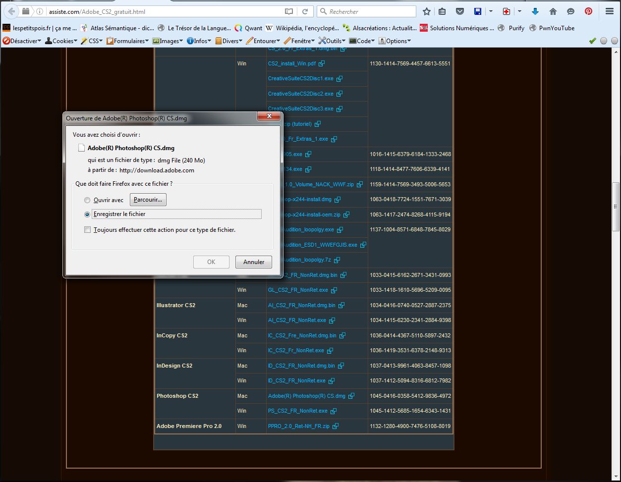The width and height of the screenshot is (621, 482).
Task: Check 'Toujours effectuer cette action' checkbox
Action: [88, 230]
